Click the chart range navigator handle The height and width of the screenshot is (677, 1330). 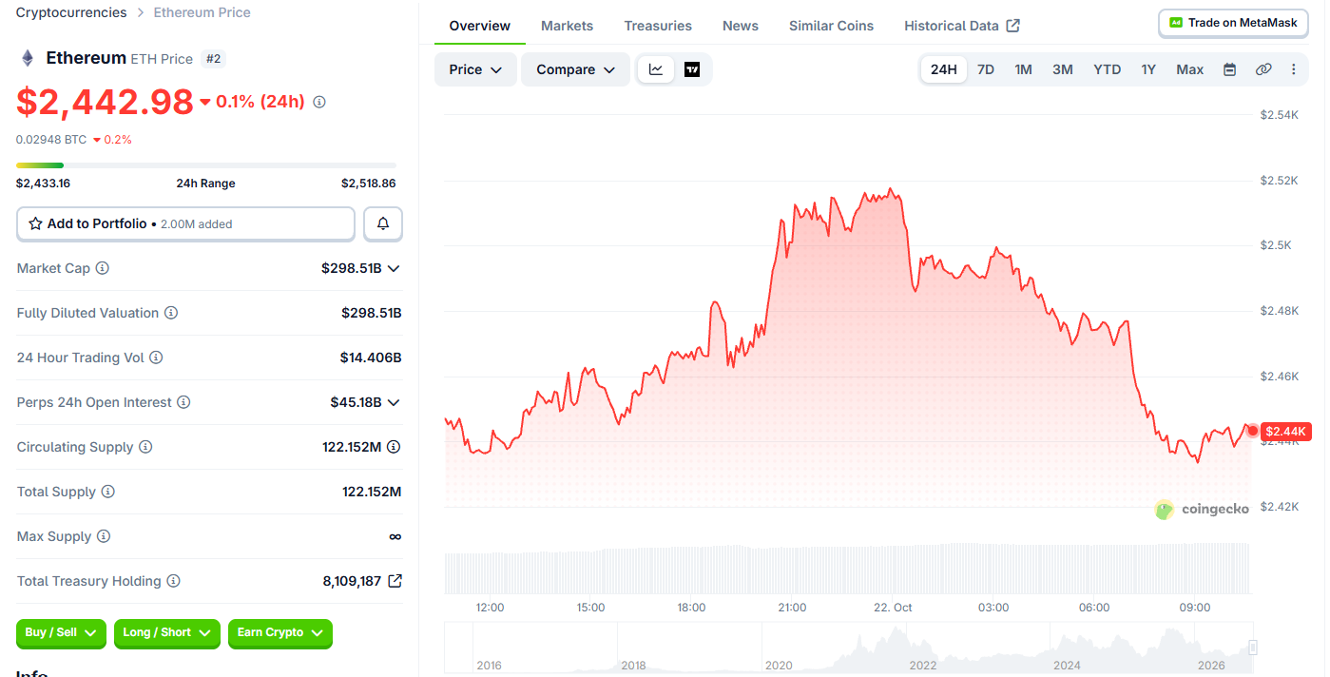point(1253,648)
